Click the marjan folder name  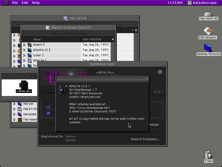tap(28, 104)
